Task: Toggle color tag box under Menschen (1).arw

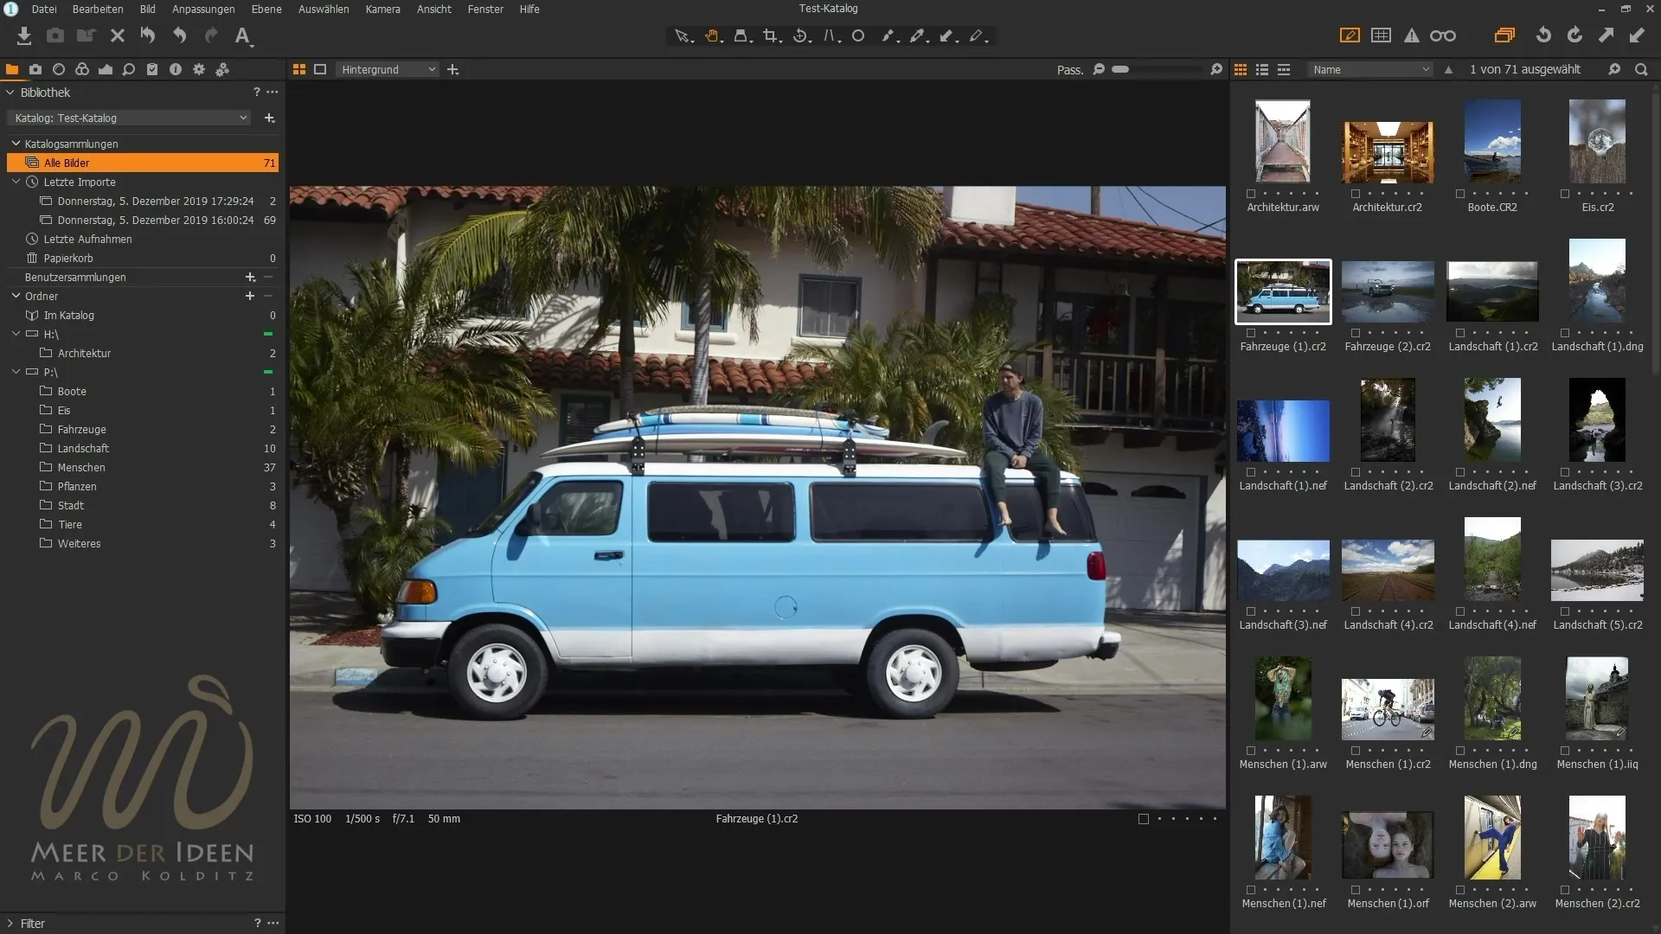Action: (x=1251, y=751)
